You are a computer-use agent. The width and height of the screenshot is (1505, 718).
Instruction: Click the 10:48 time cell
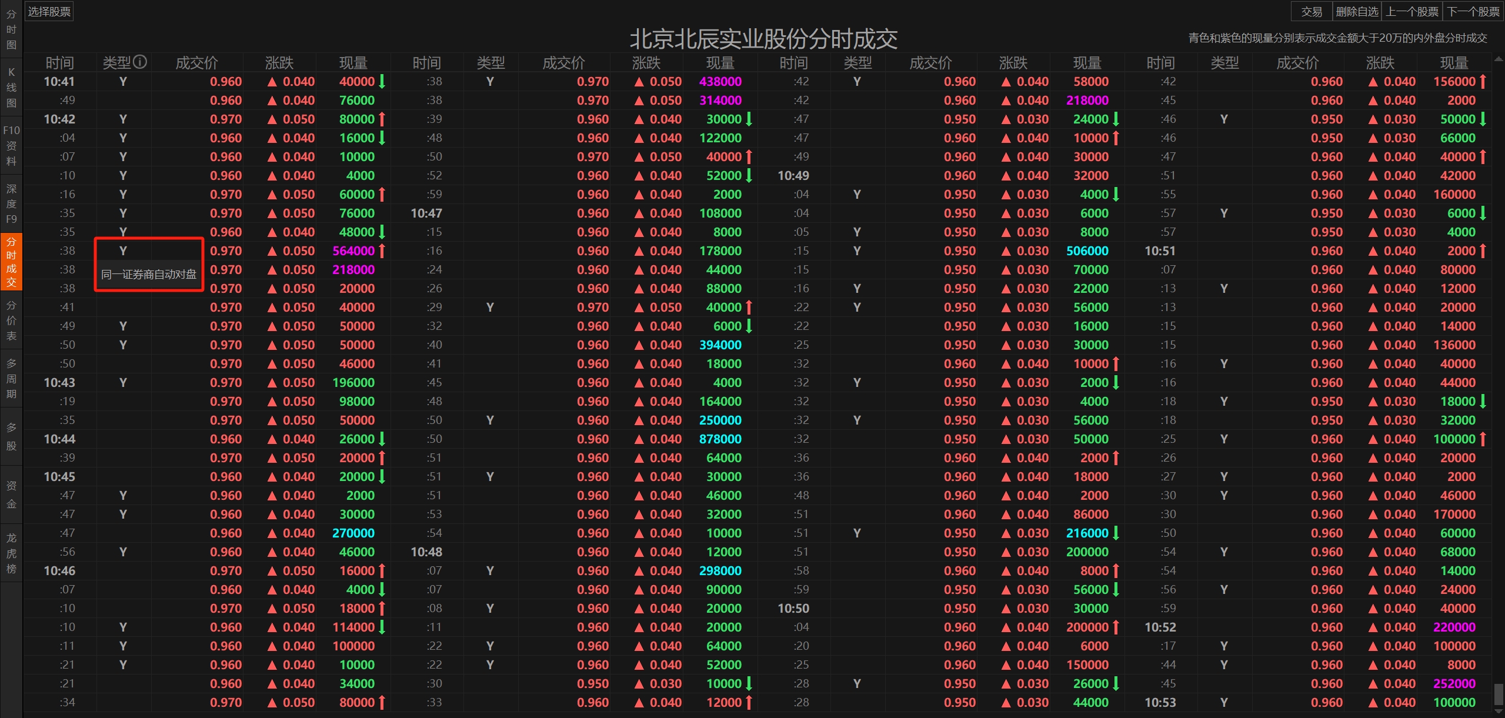tap(426, 552)
